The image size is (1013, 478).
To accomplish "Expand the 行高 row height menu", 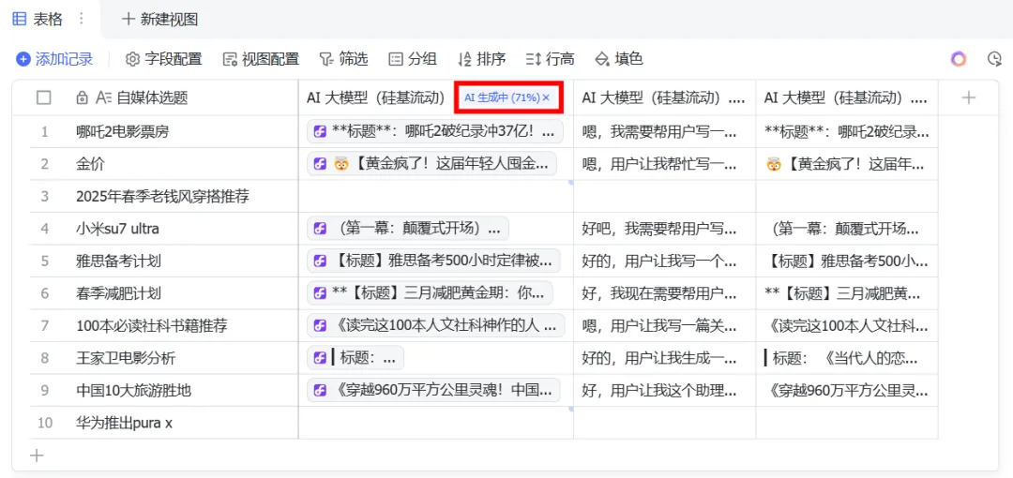I will [550, 59].
